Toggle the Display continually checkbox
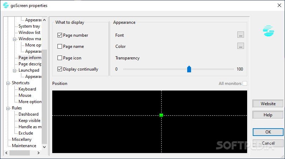The image size is (285, 159). tap(60, 69)
